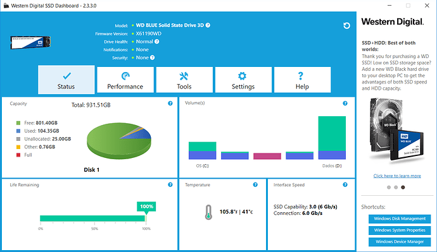Open Windows System Properties shortcut
This screenshot has height=252, width=437.
click(400, 230)
